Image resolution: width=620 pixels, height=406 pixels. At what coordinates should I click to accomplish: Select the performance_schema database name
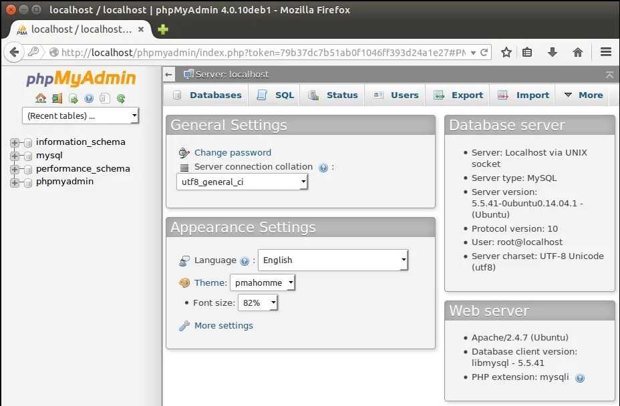coord(83,169)
